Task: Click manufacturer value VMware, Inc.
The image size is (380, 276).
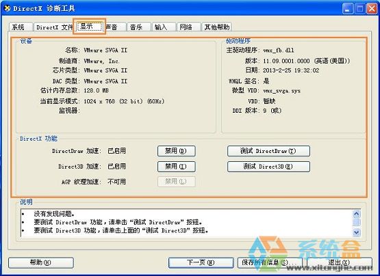Action: coord(101,61)
